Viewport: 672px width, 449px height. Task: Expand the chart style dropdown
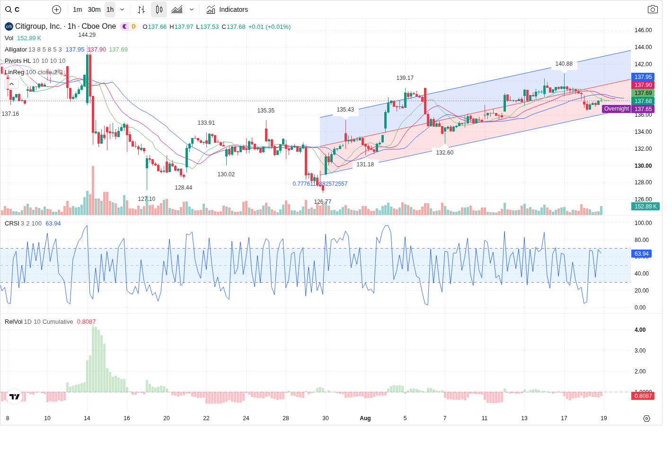[x=192, y=9]
